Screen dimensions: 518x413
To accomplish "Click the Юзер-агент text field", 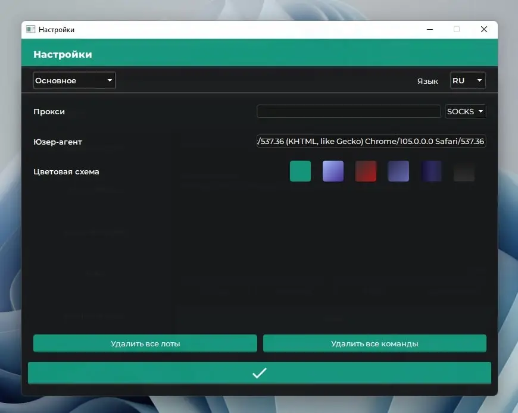I will 371,141.
